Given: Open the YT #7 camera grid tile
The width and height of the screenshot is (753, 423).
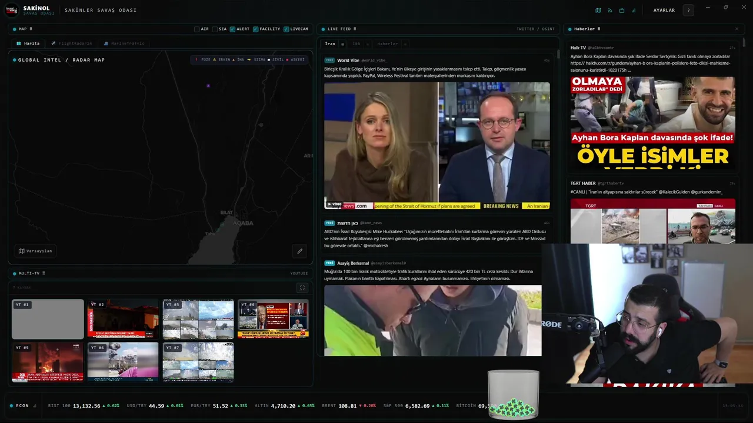Looking at the screenshot, I should point(198,362).
